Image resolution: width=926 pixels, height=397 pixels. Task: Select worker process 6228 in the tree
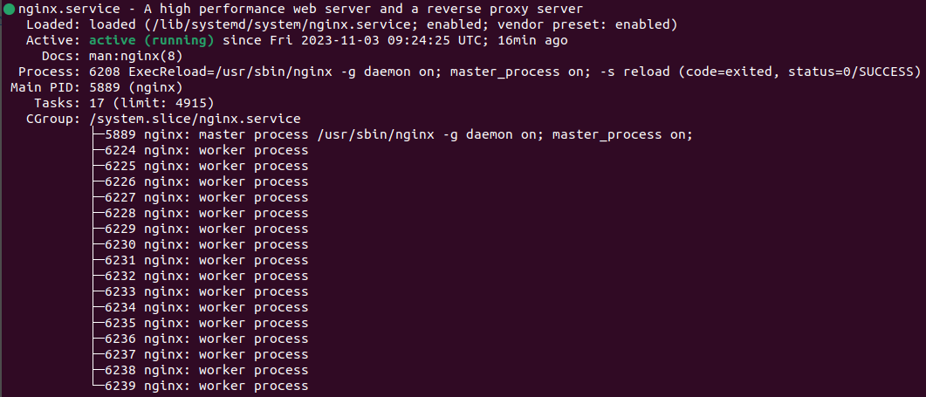(x=206, y=213)
